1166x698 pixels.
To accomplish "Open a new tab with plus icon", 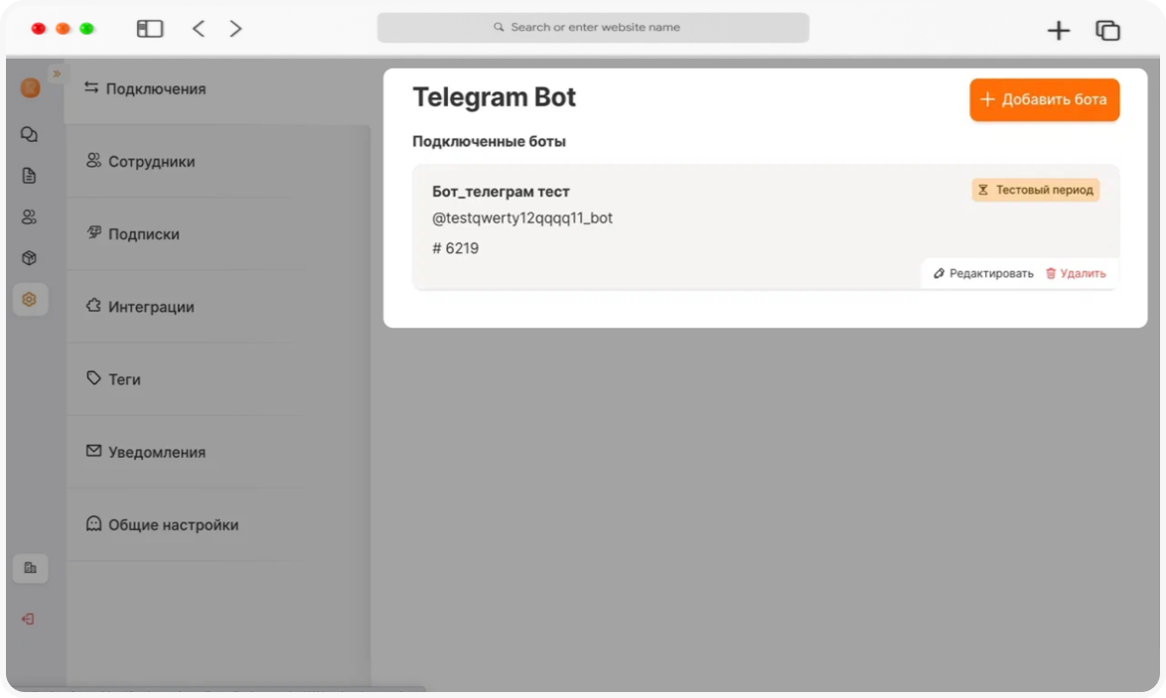I will (x=1058, y=31).
